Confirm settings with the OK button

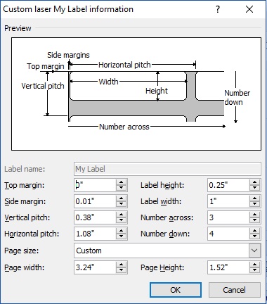[x=176, y=290]
